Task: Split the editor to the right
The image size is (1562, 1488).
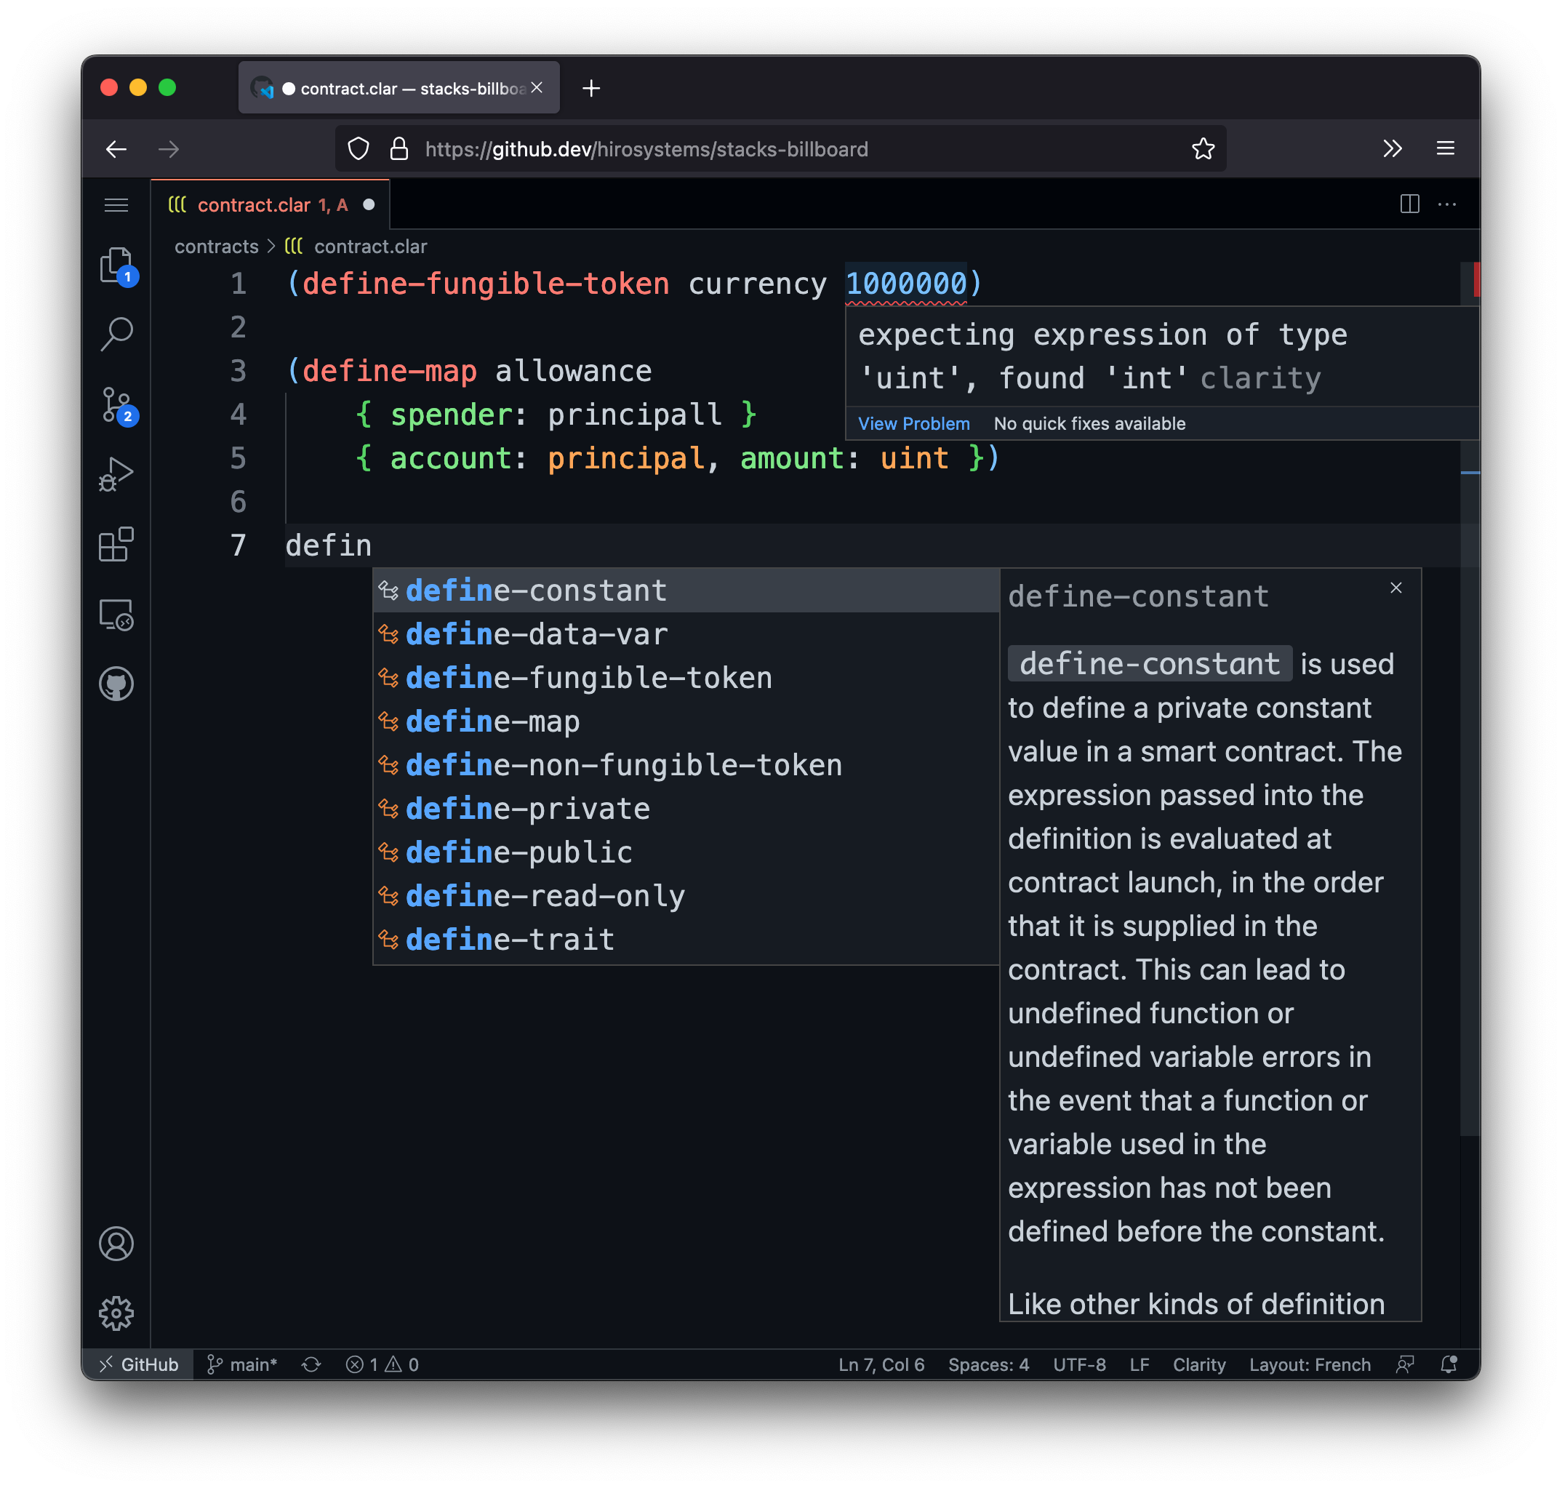Action: click(1409, 204)
